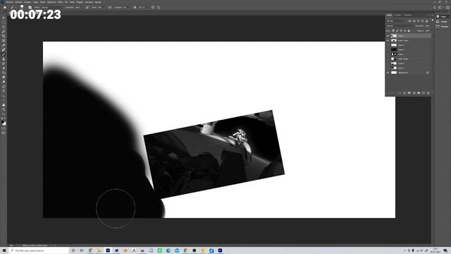Open the Imagen menu
The height and width of the screenshot is (254, 451).
click(27, 2)
